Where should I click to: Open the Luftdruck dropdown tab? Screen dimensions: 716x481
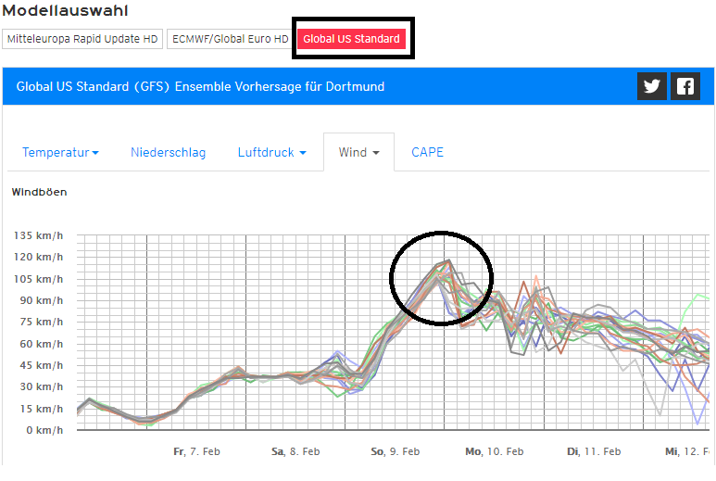[271, 152]
